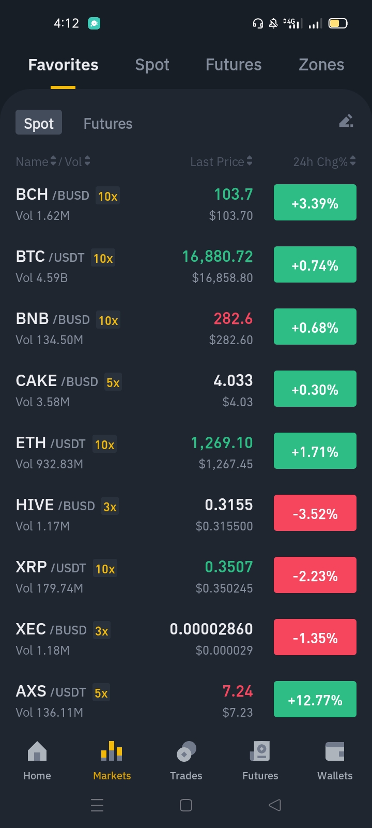
Task: Open the Home navigation icon
Action: click(x=37, y=751)
